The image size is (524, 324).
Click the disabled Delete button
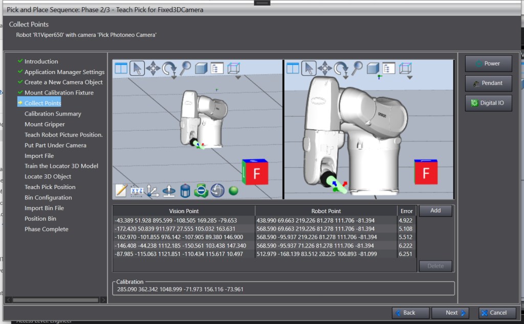coord(435,266)
